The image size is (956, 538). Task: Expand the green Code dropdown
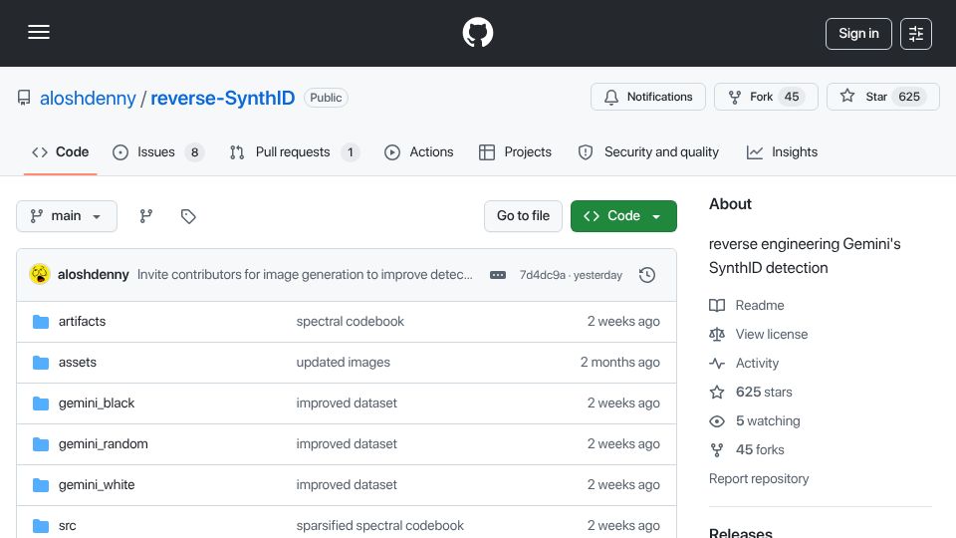[623, 216]
